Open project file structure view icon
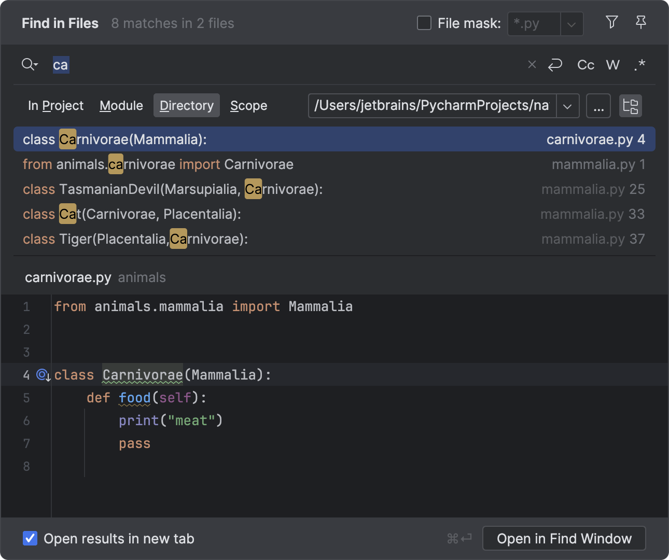The height and width of the screenshot is (560, 669). pyautogui.click(x=631, y=106)
